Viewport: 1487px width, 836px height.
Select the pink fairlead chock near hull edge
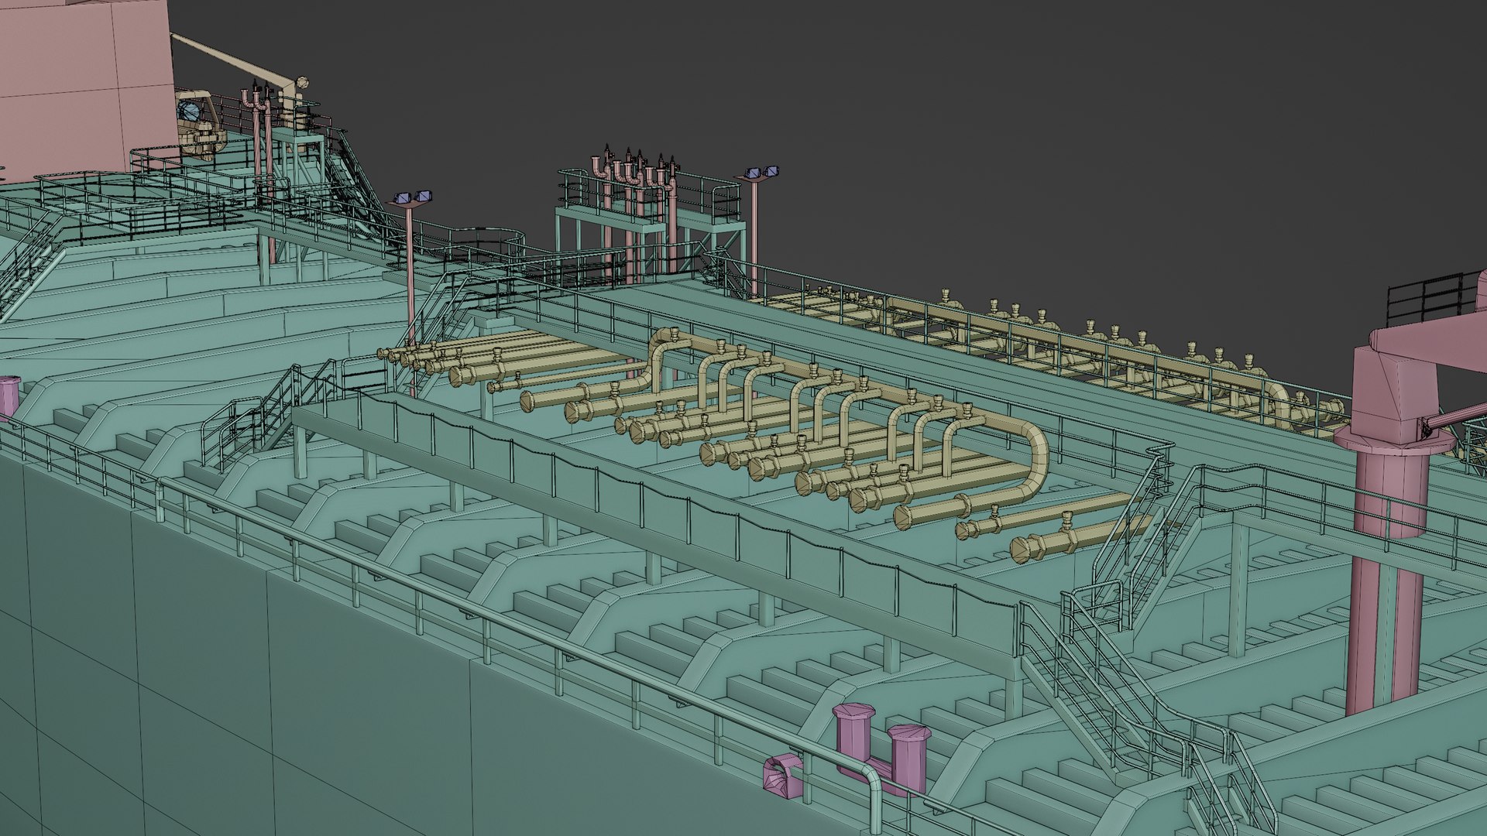coord(783,775)
